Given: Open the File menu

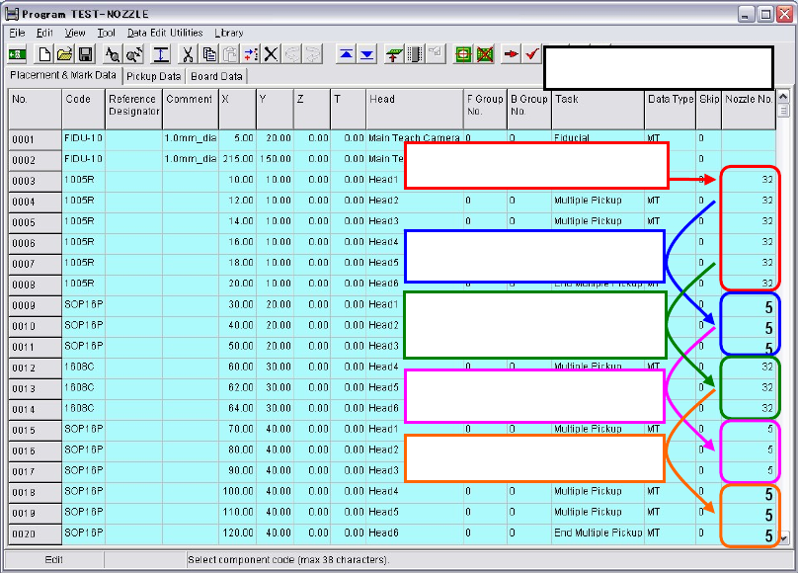Looking at the screenshot, I should tap(17, 33).
